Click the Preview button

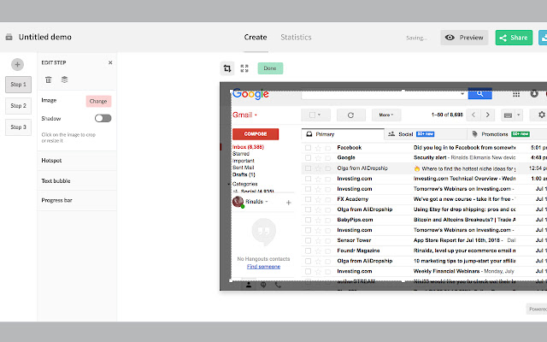pyautogui.click(x=464, y=38)
